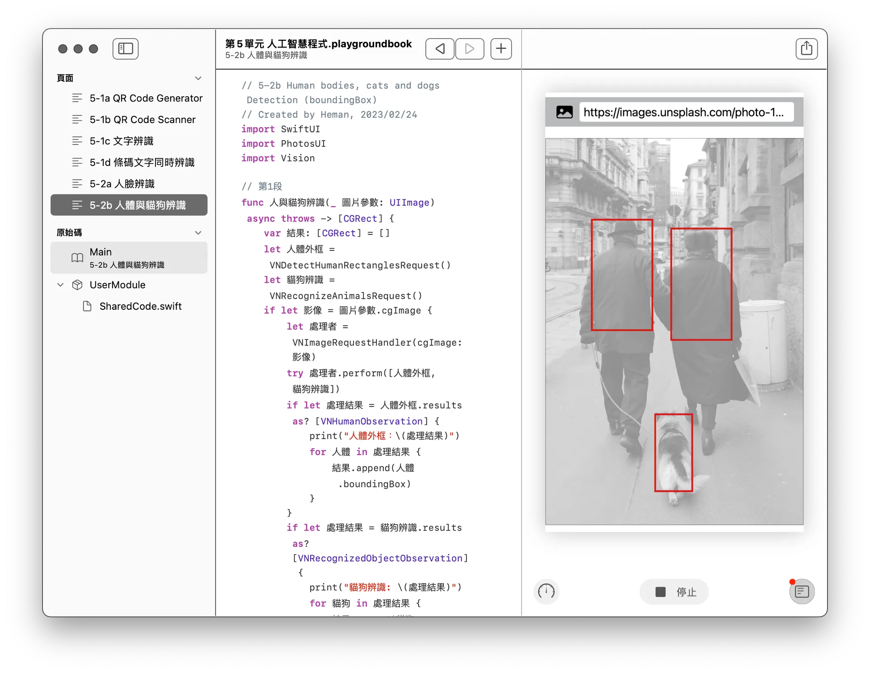The height and width of the screenshot is (673, 870).
Task: Collapse the 頁面 section chevron
Action: (198, 78)
